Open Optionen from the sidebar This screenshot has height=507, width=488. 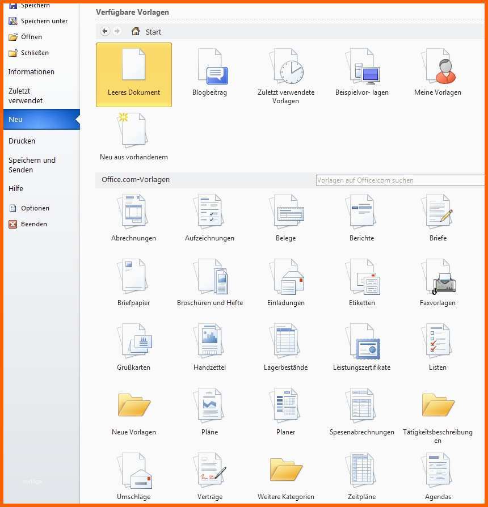(29, 208)
